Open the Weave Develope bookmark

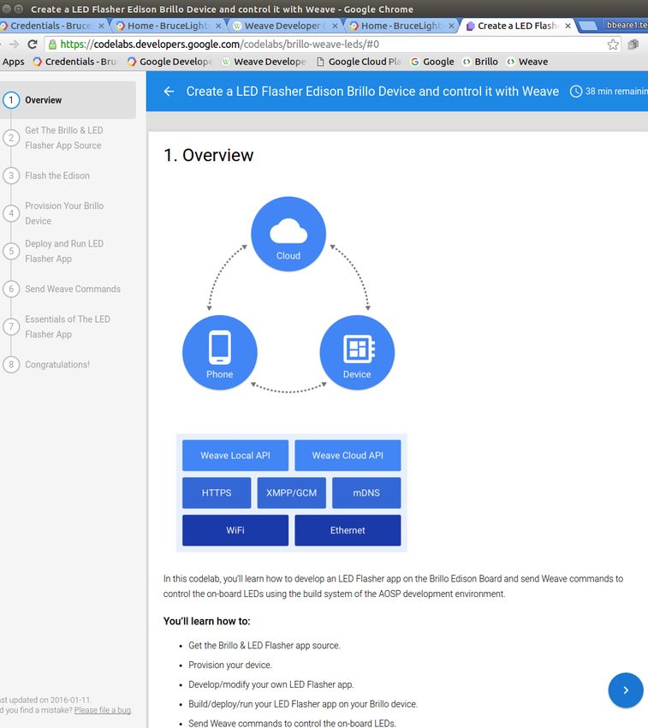pyautogui.click(x=264, y=62)
